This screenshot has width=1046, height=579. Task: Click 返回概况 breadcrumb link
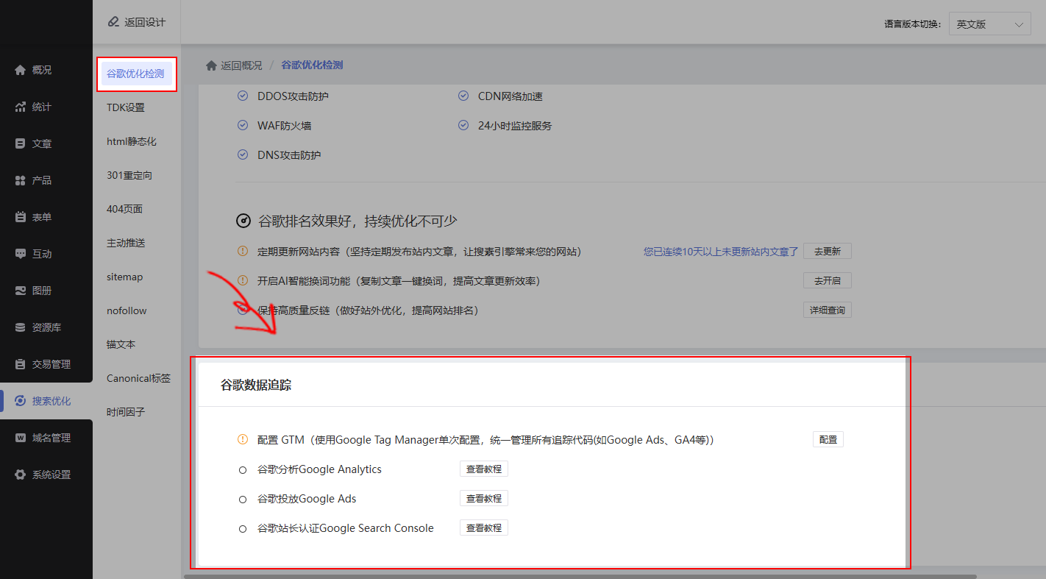click(x=234, y=65)
